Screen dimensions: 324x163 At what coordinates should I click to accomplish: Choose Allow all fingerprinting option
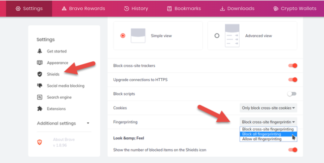[268, 139]
